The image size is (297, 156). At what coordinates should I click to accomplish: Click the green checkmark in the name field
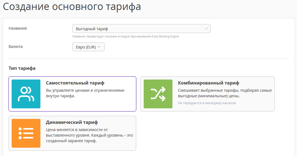pos(206,29)
